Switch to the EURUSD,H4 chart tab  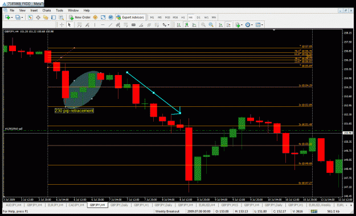207,205
